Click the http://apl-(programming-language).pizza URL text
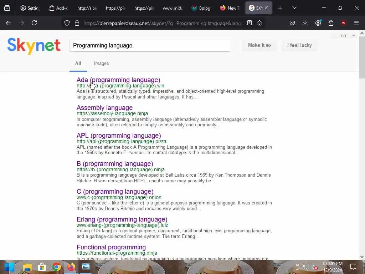Image resolution: width=365 pixels, height=274 pixels. pyautogui.click(x=122, y=141)
